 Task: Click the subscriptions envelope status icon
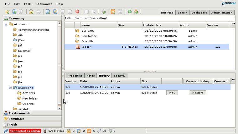tap(89, 131)
